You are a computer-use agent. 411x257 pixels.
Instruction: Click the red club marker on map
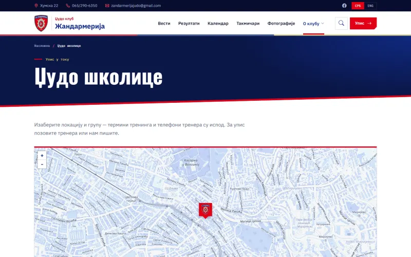(x=206, y=210)
